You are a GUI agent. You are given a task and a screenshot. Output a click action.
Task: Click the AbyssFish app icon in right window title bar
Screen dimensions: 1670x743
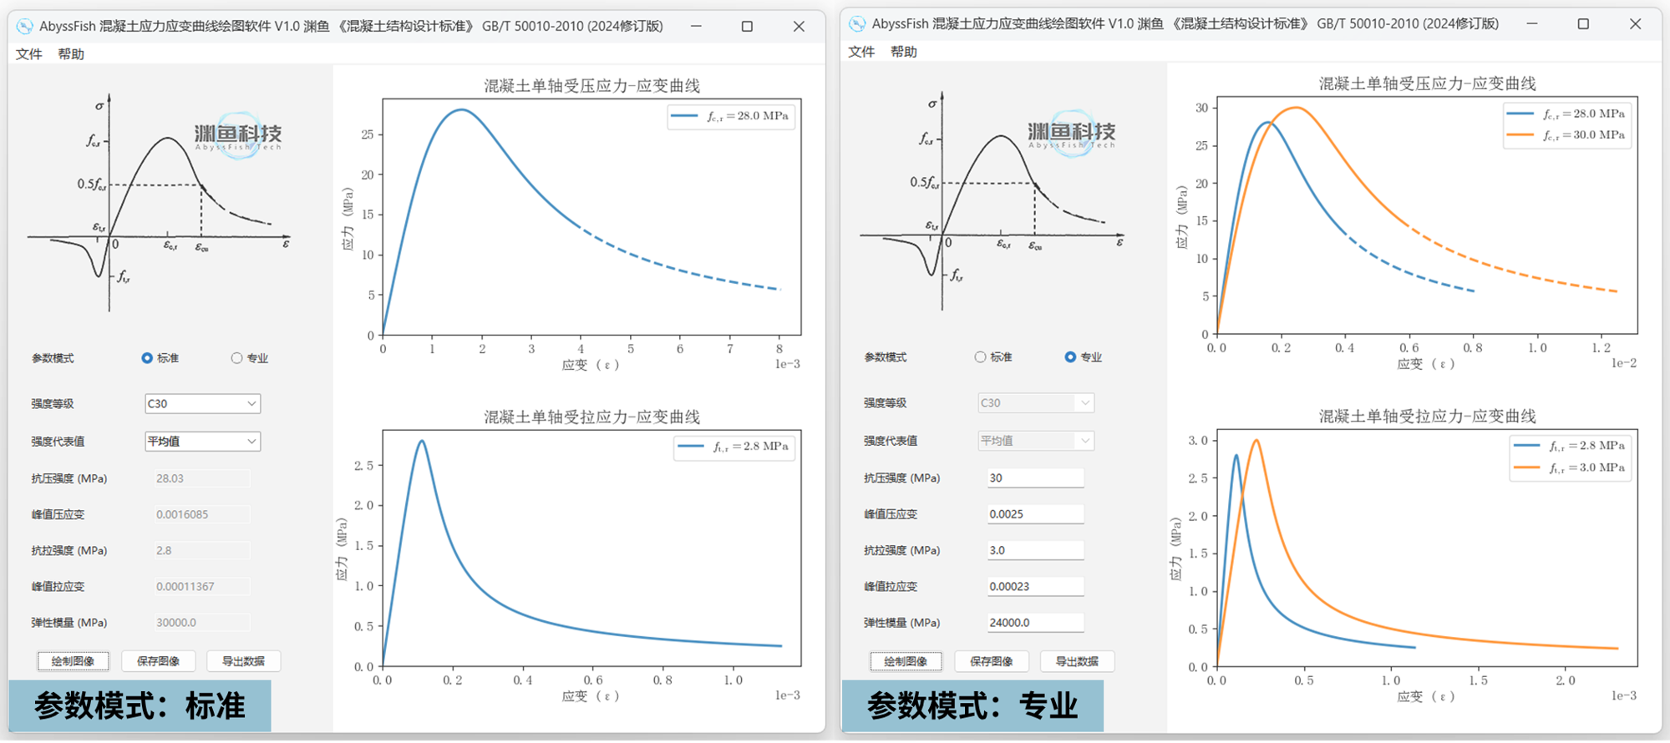tap(857, 23)
